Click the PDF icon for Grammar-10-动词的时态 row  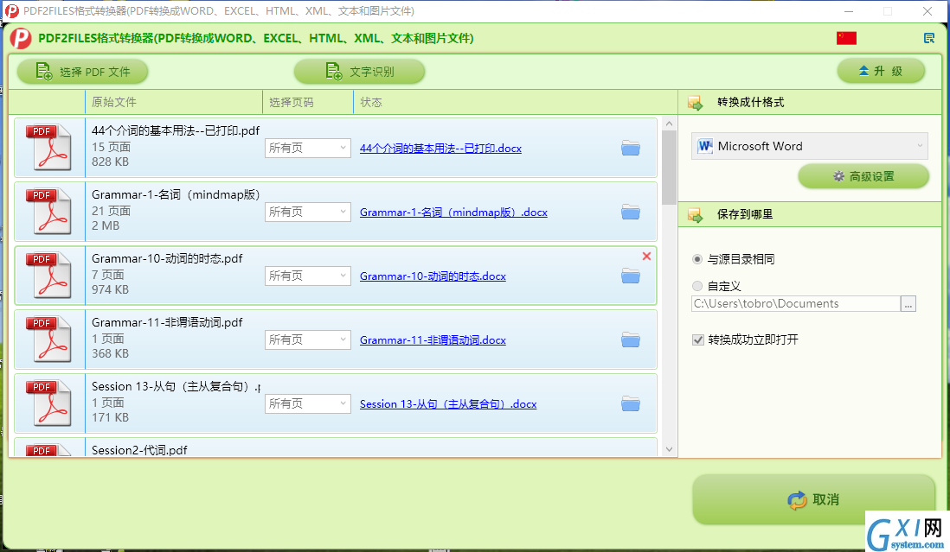pyautogui.click(x=48, y=276)
